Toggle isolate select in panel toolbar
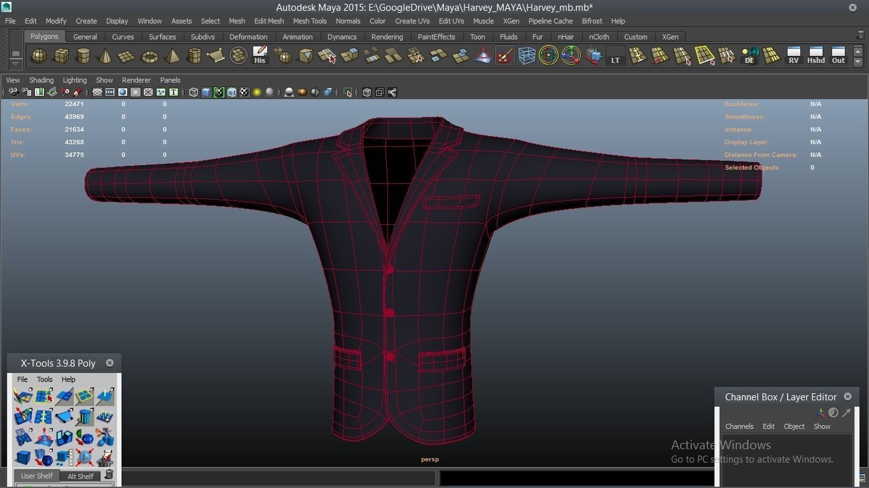The height and width of the screenshot is (488, 869). (347, 92)
